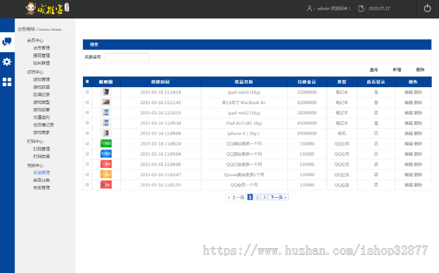Screen dimensions: 439x273
Task: Check the iPad Air2 row checkbox
Action: coord(87,123)
